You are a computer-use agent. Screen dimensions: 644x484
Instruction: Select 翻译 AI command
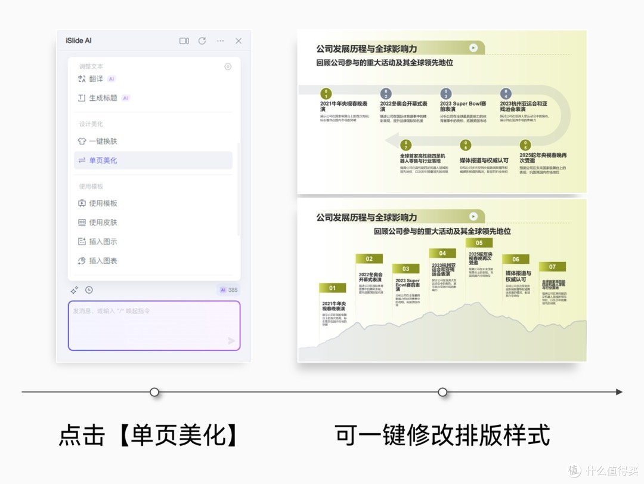[x=153, y=79]
